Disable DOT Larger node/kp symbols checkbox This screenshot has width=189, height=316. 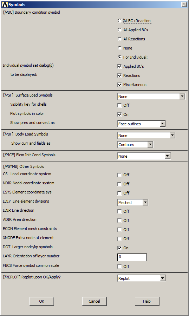119,248
